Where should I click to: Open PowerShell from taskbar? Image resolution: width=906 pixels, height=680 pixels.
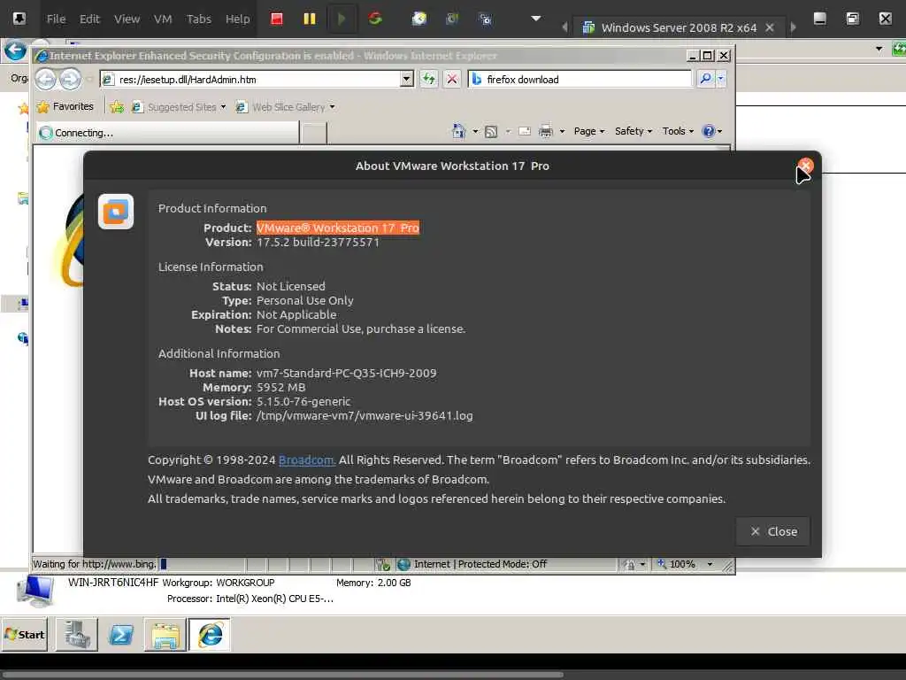[120, 634]
